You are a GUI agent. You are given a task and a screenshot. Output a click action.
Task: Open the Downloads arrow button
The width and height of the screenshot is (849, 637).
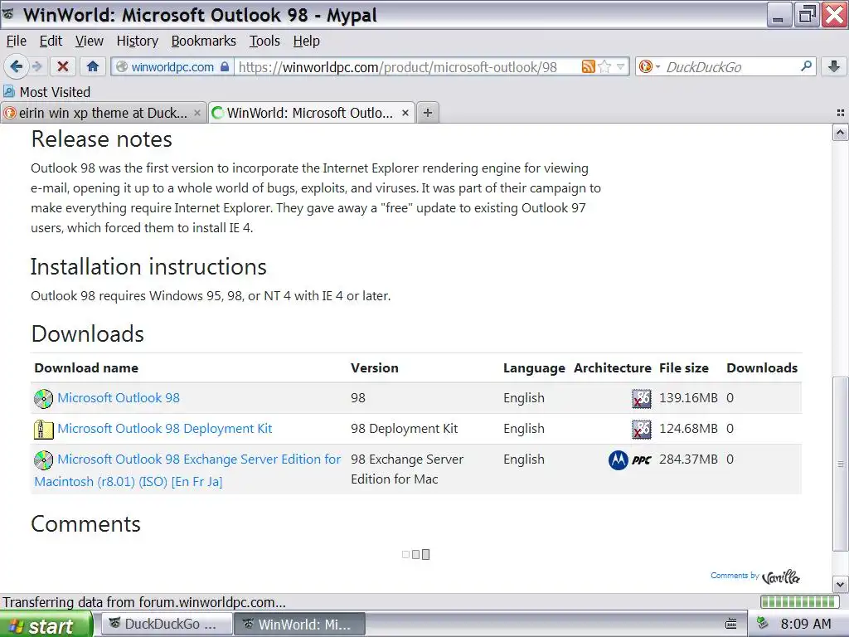tap(834, 66)
